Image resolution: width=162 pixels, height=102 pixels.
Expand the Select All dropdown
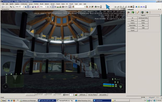pos(24,7)
